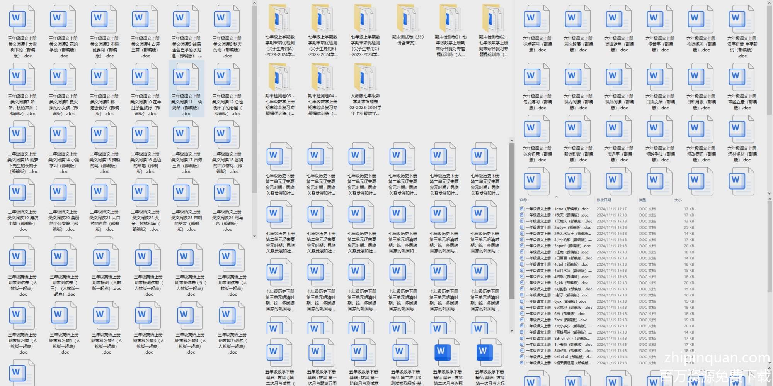Open folder 期末测试卷（共9份含答案）

pos(408,23)
